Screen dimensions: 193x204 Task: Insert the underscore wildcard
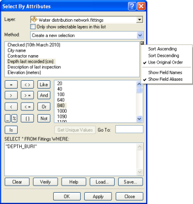click(8, 118)
